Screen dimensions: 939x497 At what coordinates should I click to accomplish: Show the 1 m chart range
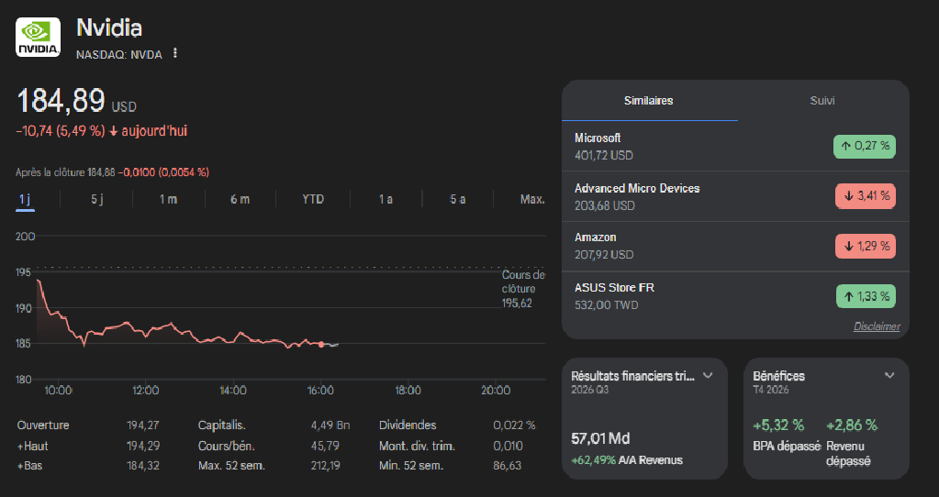168,199
